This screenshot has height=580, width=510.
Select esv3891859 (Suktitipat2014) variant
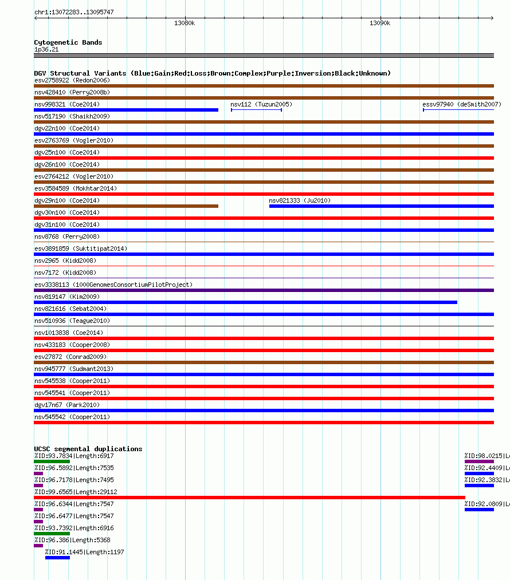click(81, 248)
